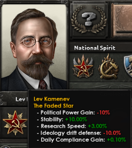The height and width of the screenshot is (148, 132).
Task: Select the winged red star national spirit
Action: point(83,66)
